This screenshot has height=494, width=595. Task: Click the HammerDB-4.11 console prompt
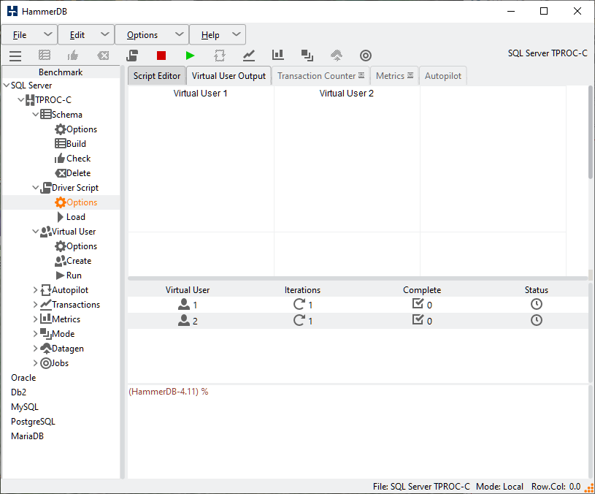[168, 392]
